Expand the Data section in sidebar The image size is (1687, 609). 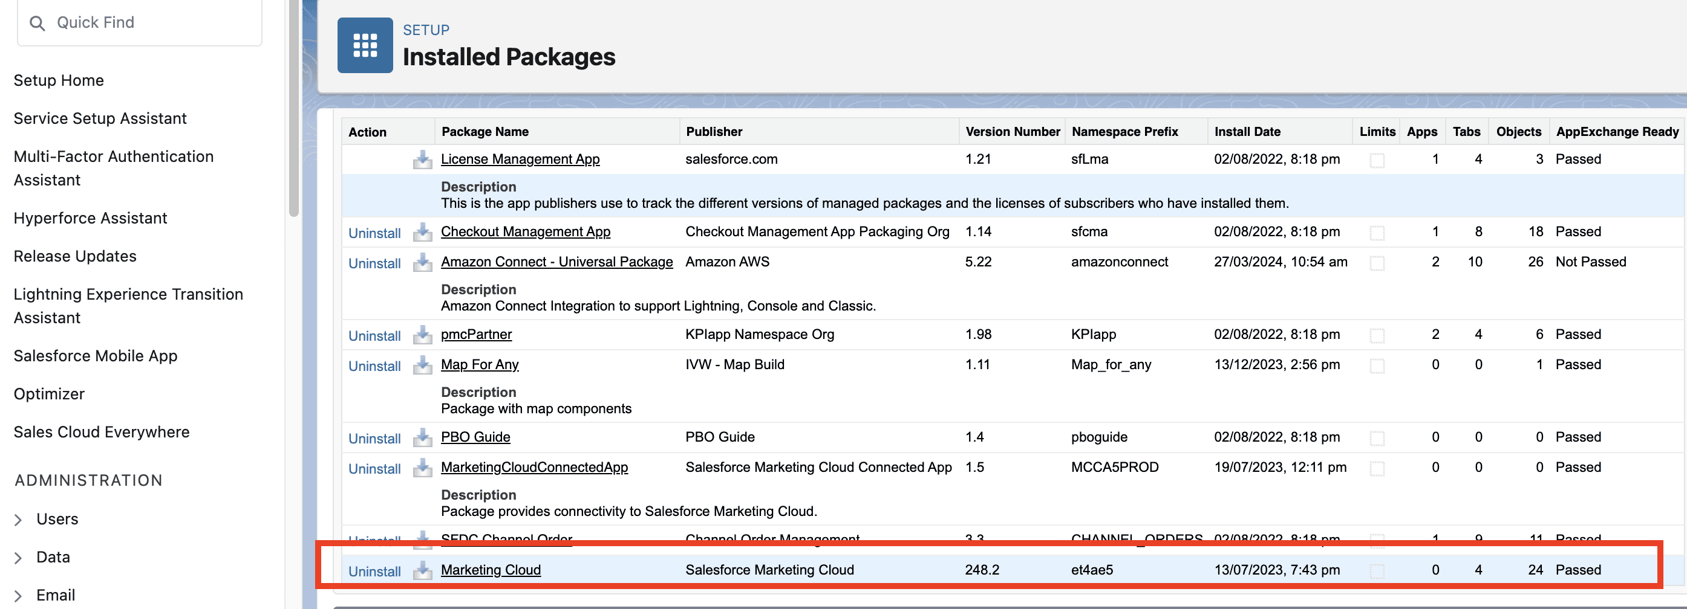tap(18, 558)
